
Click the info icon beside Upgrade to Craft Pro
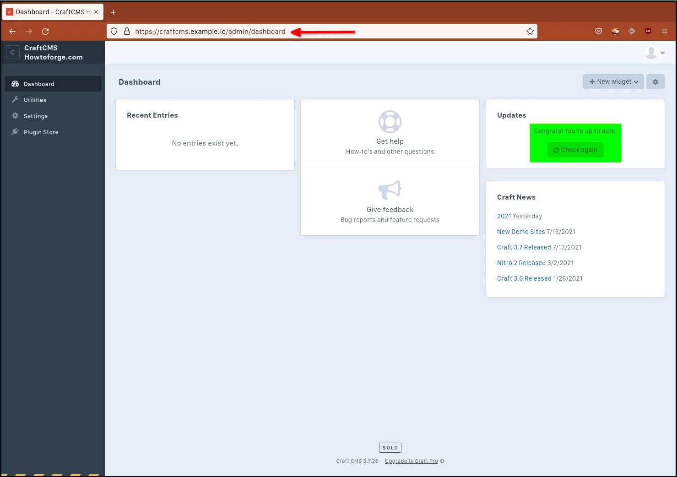pyautogui.click(x=442, y=461)
